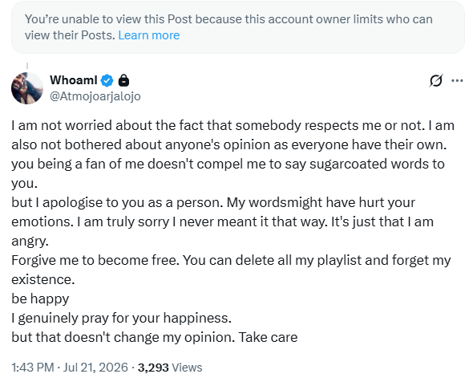Open the 3,293 Views count
The height and width of the screenshot is (382, 469).
coord(170,368)
